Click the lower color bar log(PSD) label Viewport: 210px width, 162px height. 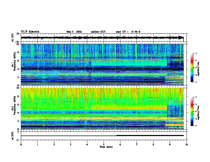click(x=199, y=112)
